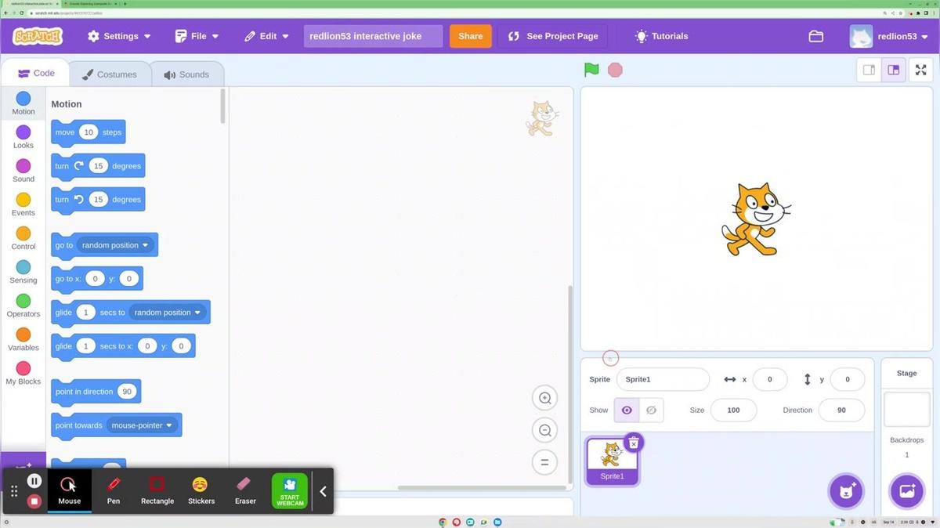
Task: Click the Choose a Sprite cat button
Action: coord(846,491)
